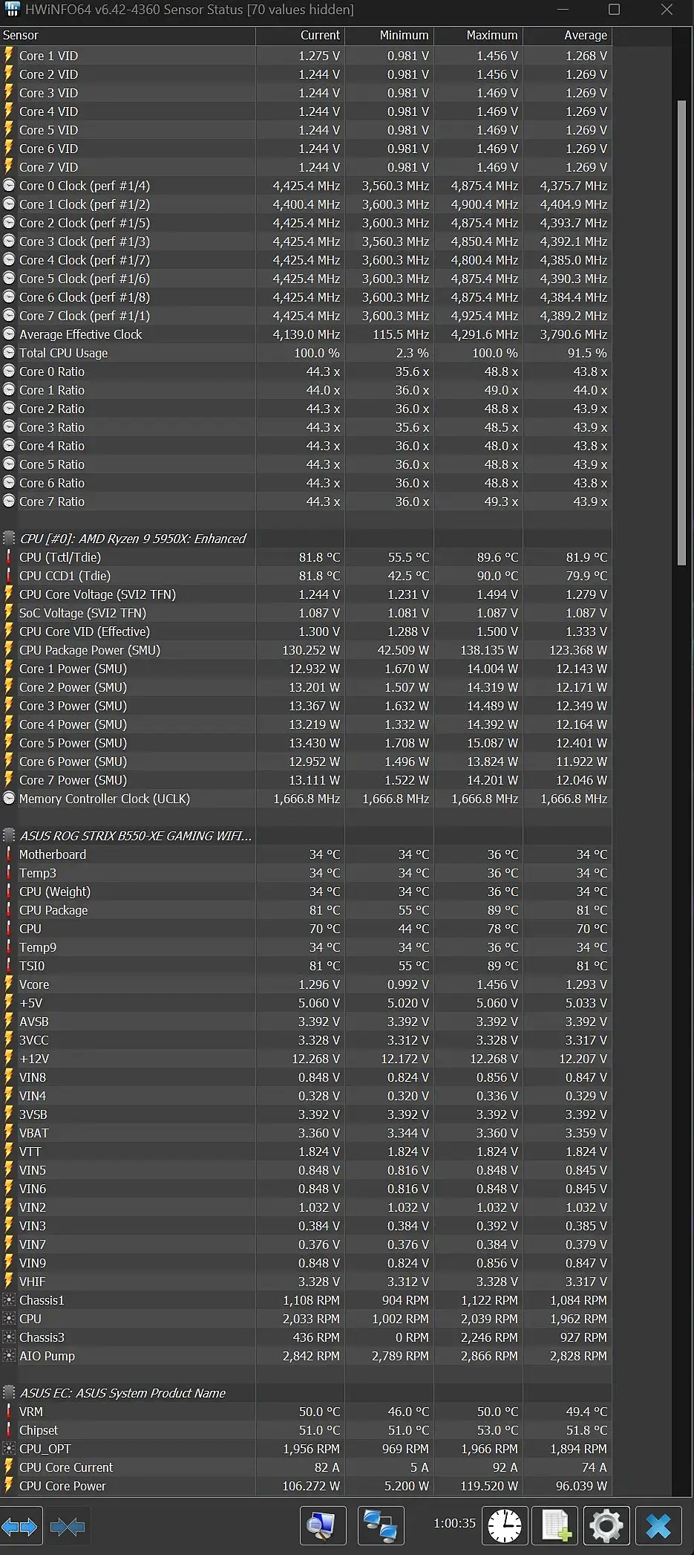
Task: Click the vertical scrollbar thumb
Action: click(x=681, y=333)
